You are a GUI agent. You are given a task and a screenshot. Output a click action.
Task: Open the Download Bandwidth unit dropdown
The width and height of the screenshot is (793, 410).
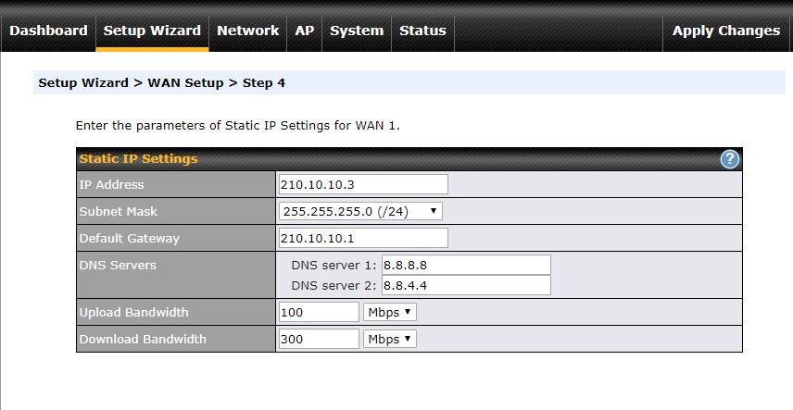point(389,339)
